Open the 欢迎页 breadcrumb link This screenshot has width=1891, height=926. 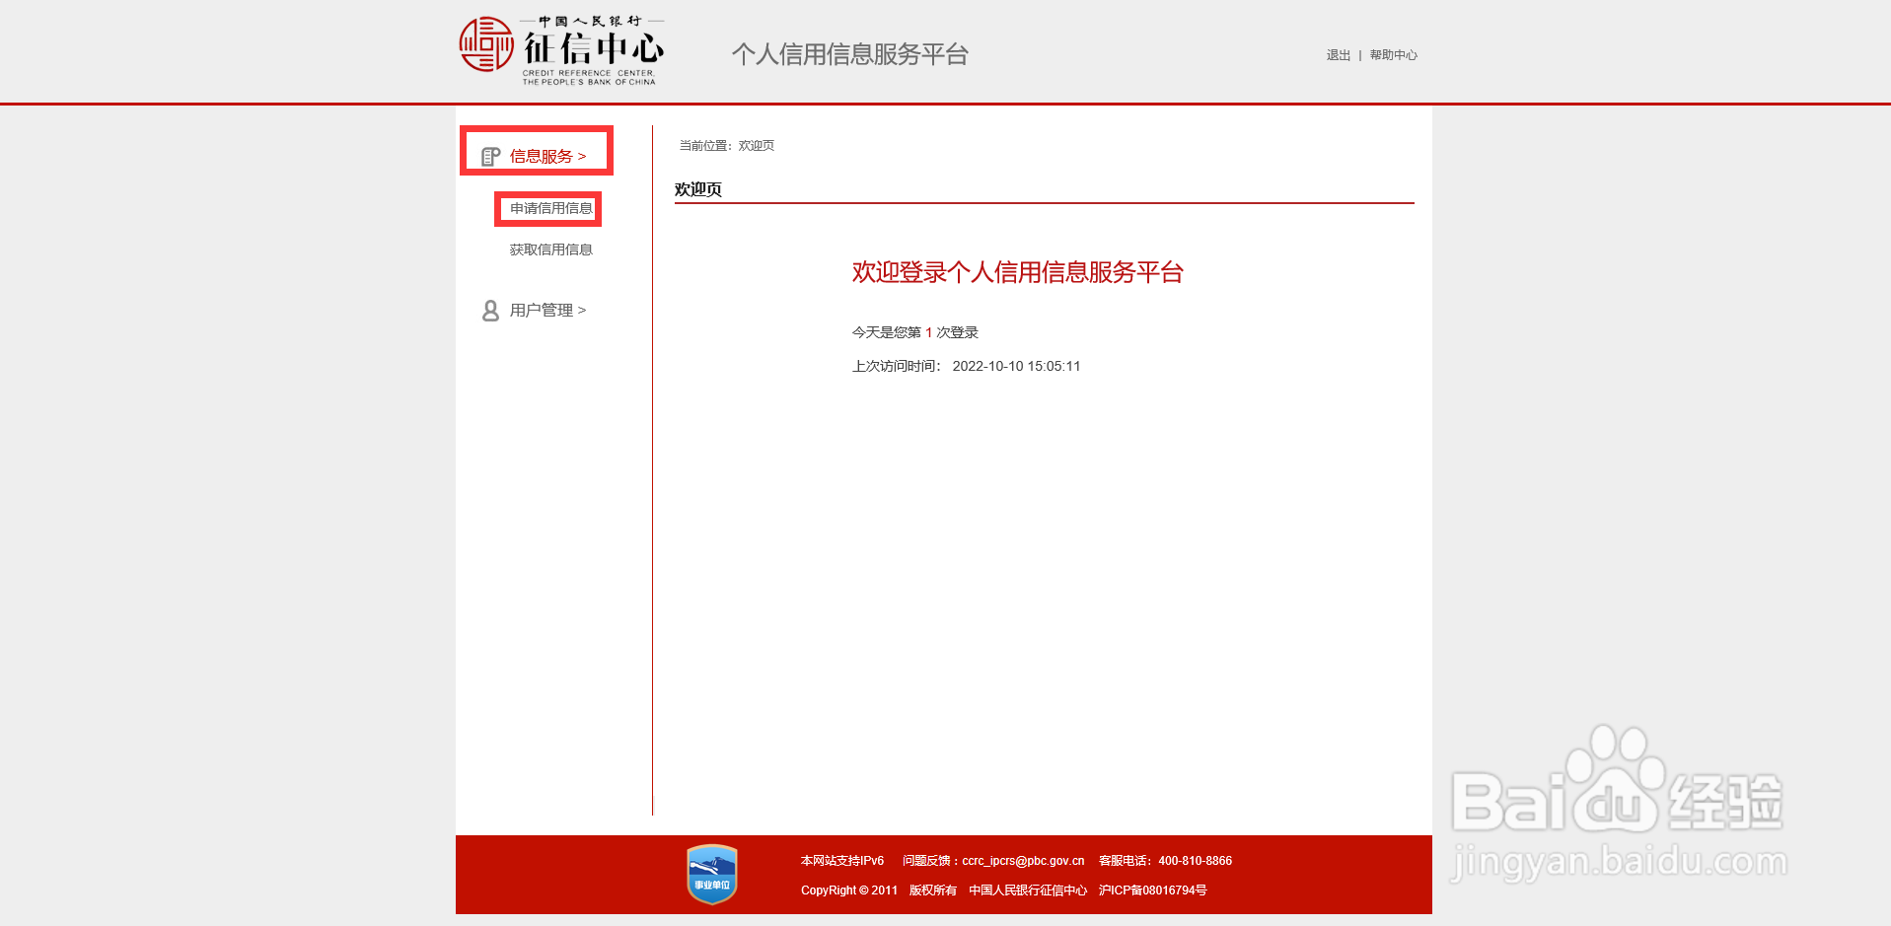(757, 145)
